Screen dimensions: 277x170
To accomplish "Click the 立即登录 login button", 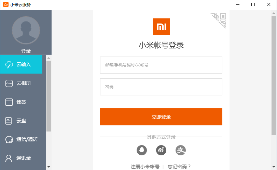I will pyautogui.click(x=161, y=117).
